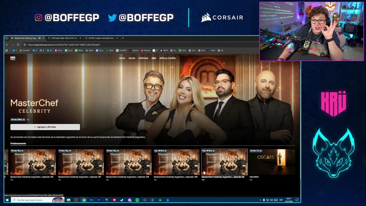Select the Episodio 99 thumbnail
The height and width of the screenshot is (206, 366).
tap(224, 162)
